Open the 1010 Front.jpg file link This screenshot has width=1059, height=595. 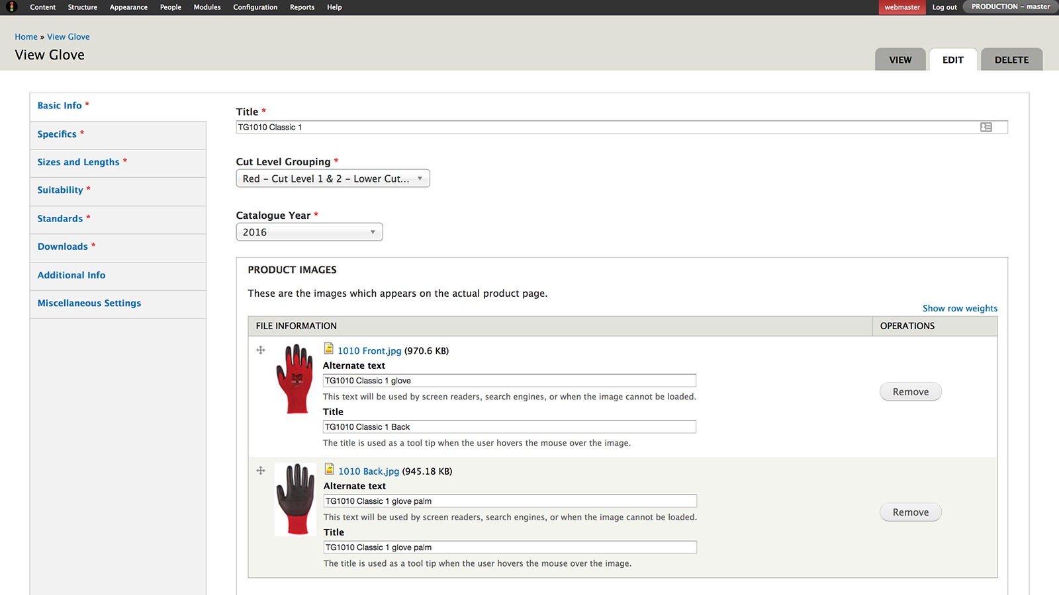(369, 351)
